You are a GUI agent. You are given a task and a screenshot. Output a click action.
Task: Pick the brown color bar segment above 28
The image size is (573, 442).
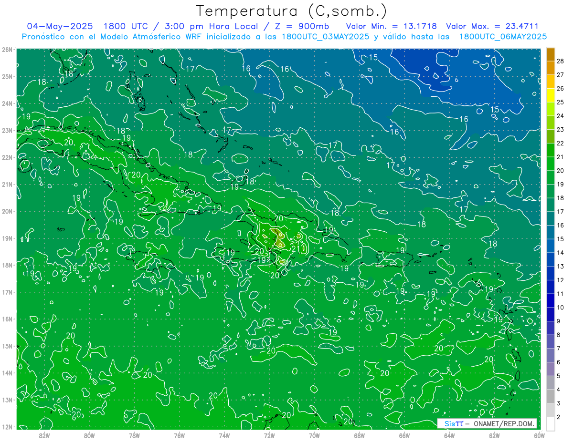coord(551,54)
